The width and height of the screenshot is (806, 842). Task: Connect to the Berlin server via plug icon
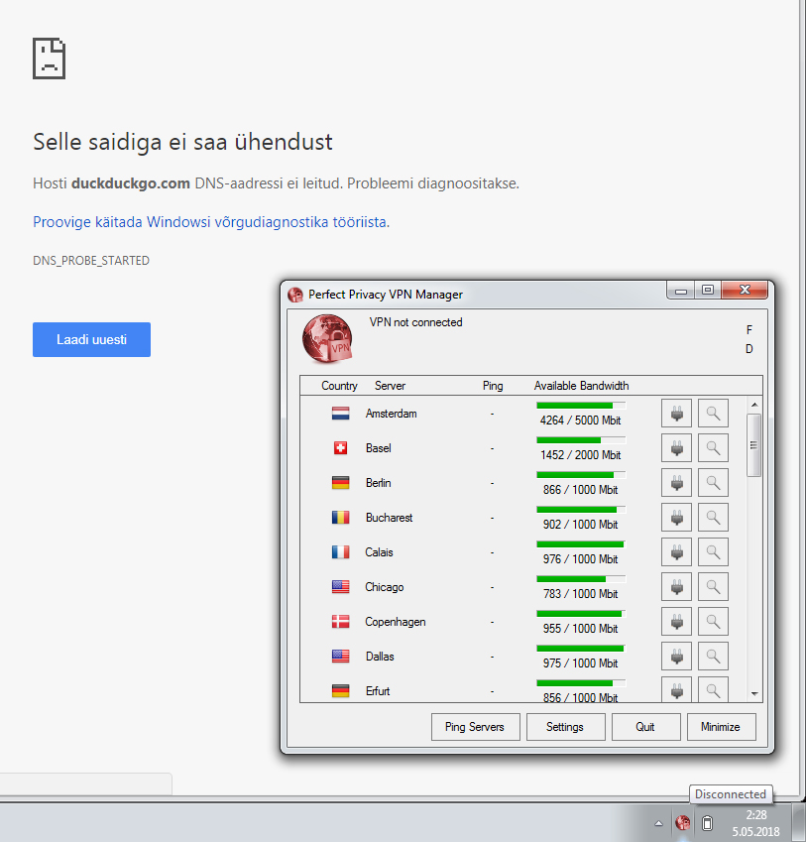pyautogui.click(x=677, y=483)
